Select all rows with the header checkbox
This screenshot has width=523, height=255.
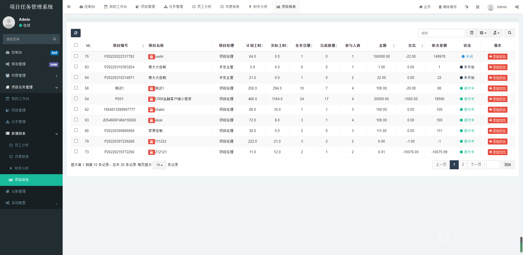point(76,45)
